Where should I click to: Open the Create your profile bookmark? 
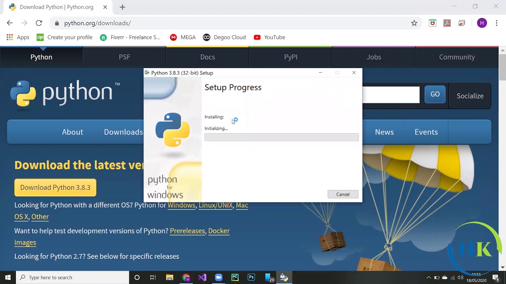click(64, 37)
